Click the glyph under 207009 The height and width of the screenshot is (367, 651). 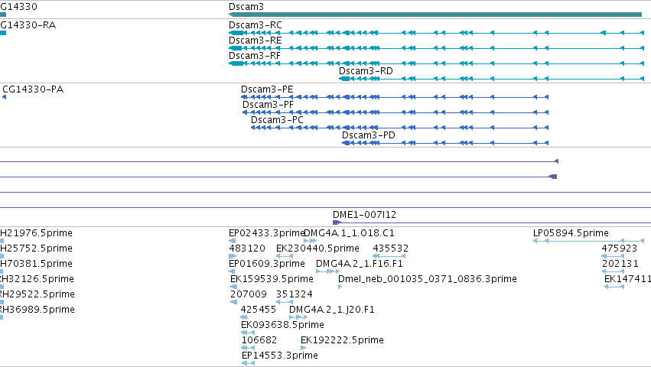pyautogui.click(x=234, y=302)
